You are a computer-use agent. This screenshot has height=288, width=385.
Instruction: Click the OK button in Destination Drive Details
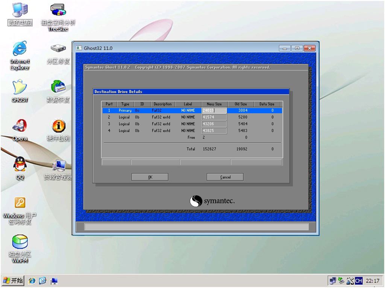click(x=150, y=177)
